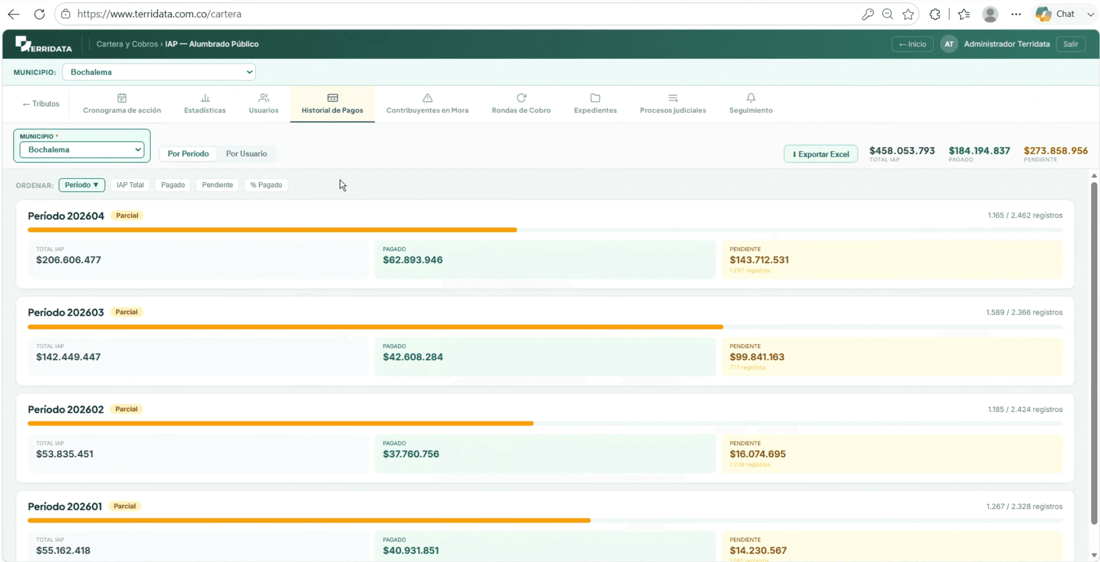Open the favorites list icon
The height and width of the screenshot is (562, 1100).
coord(964,14)
